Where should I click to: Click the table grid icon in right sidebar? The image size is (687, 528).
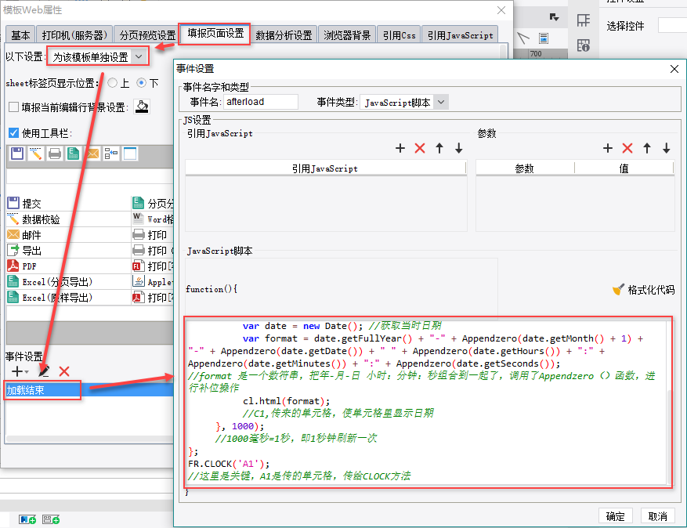[x=583, y=20]
